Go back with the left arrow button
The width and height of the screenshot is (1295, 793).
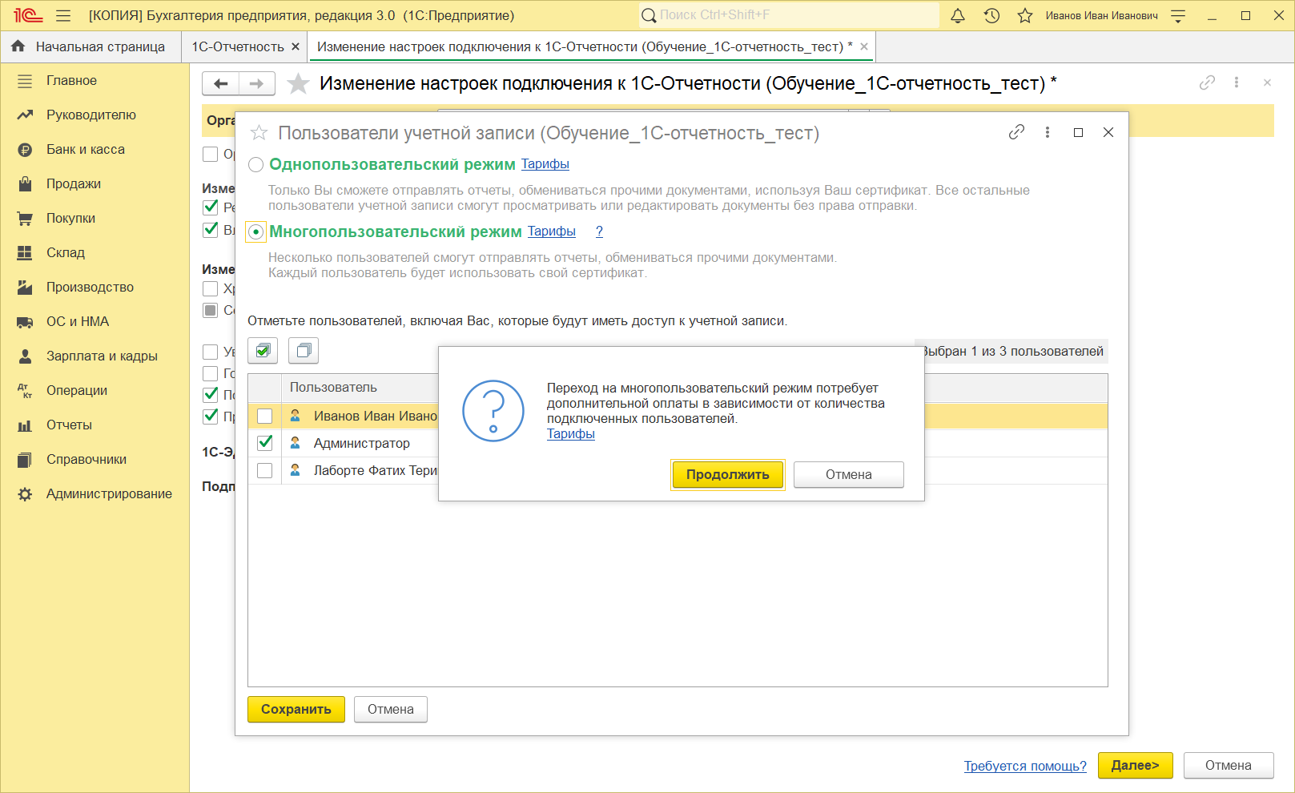[x=220, y=83]
